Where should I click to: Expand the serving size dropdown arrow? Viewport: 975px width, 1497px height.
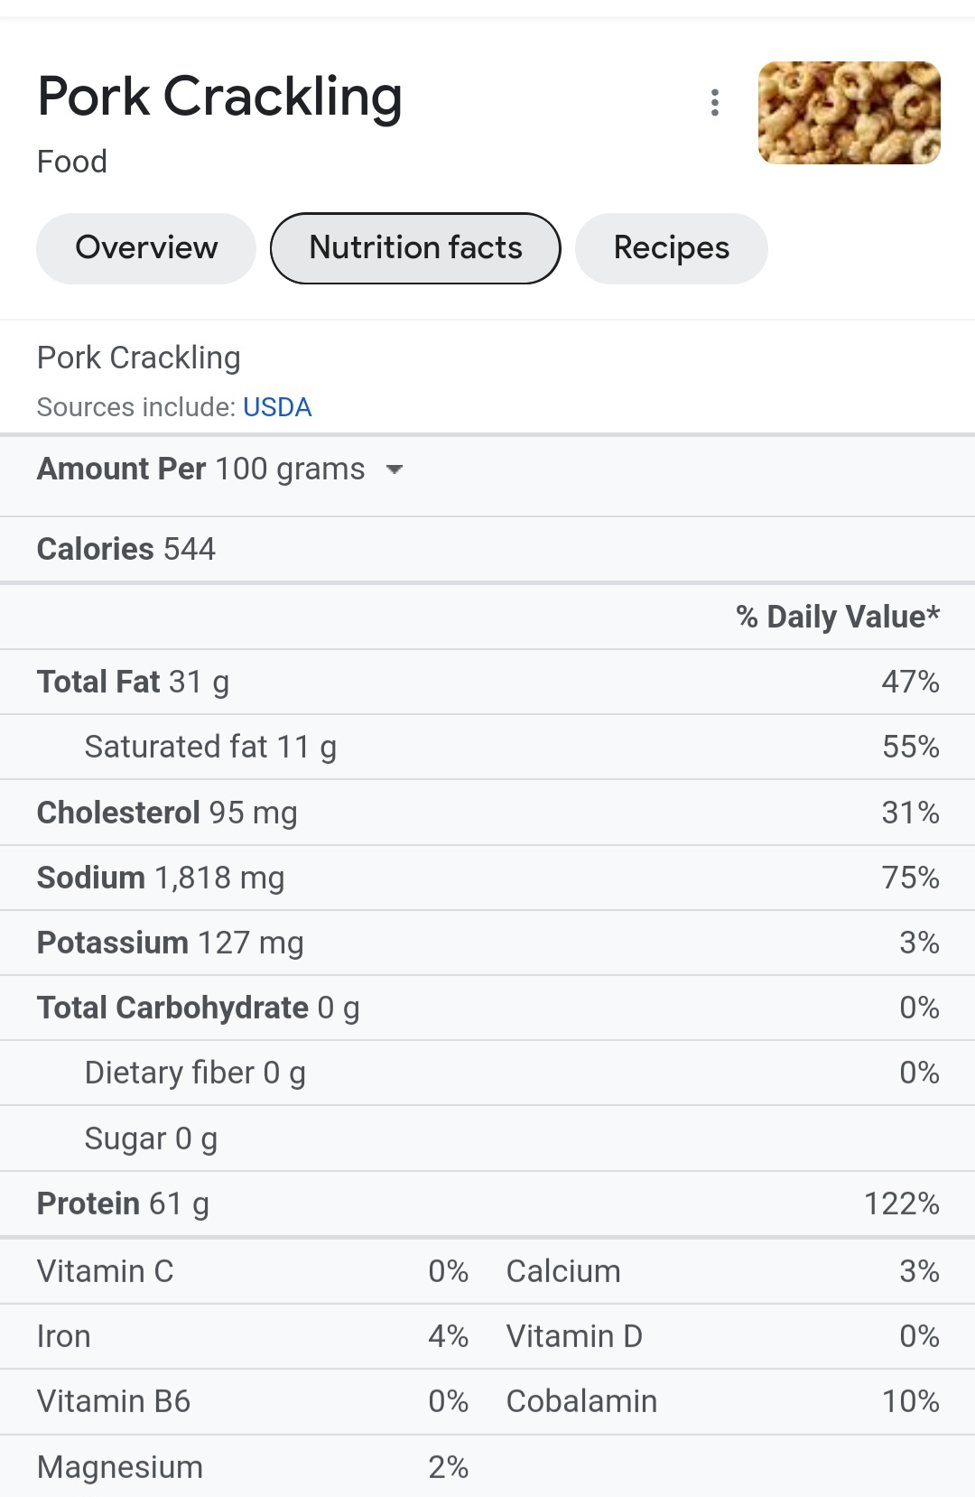394,470
